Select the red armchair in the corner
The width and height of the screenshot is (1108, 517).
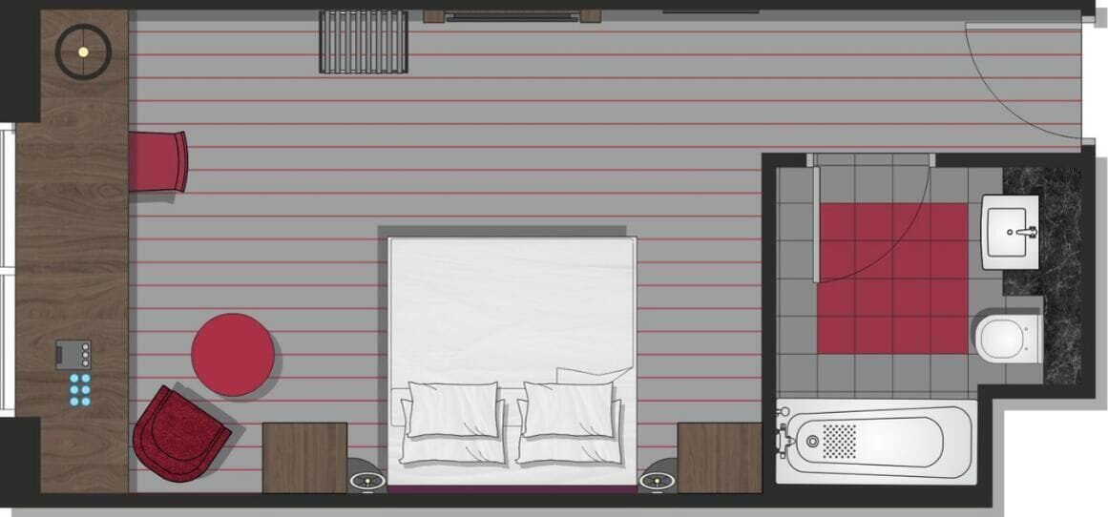181,434
